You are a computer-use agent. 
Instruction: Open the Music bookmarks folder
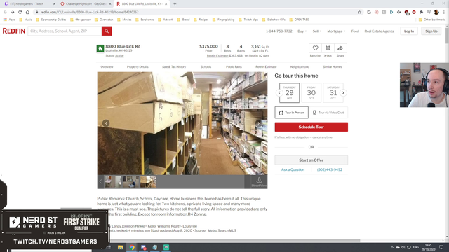(25, 20)
